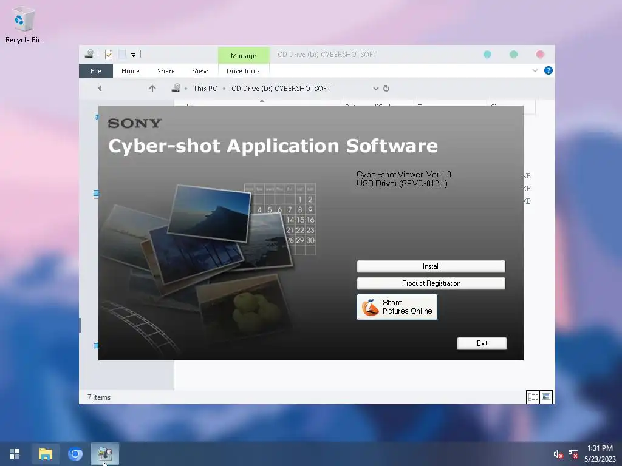The height and width of the screenshot is (466, 622).
Task: Open the Windows Start menu
Action: tap(15, 454)
